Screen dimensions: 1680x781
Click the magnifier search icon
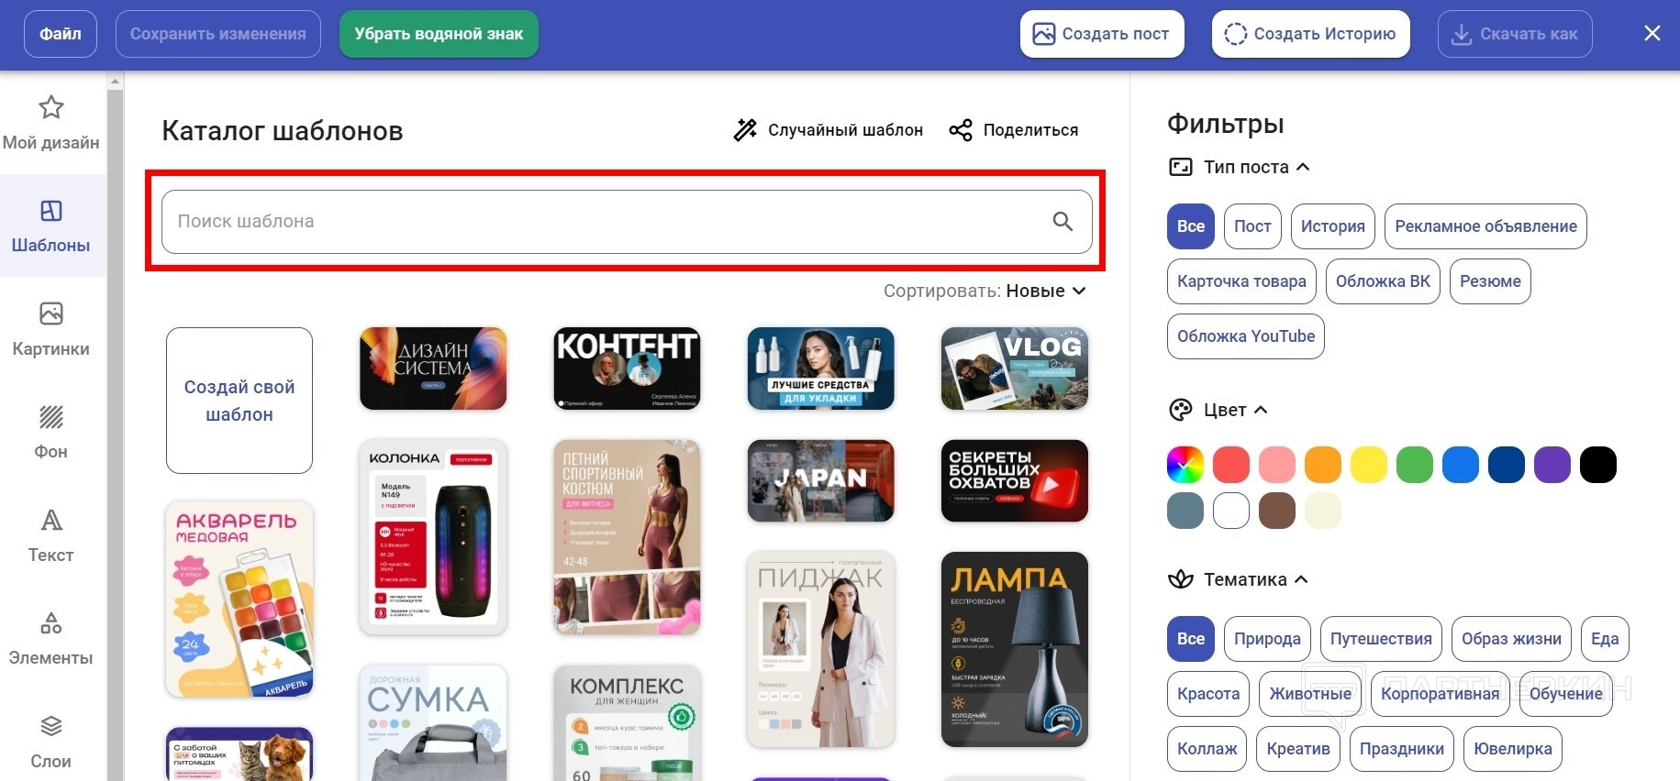pos(1063,221)
